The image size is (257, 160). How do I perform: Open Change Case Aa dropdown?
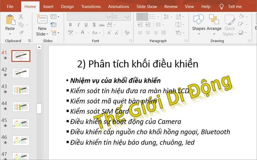[x=96, y=33]
